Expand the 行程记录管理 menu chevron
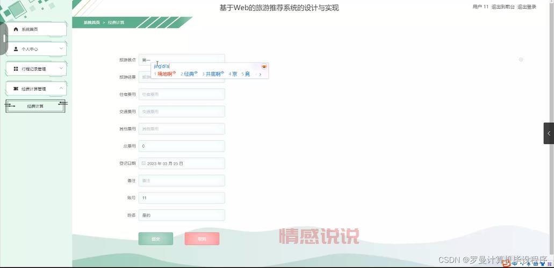This screenshot has height=268, width=554. tap(61, 68)
